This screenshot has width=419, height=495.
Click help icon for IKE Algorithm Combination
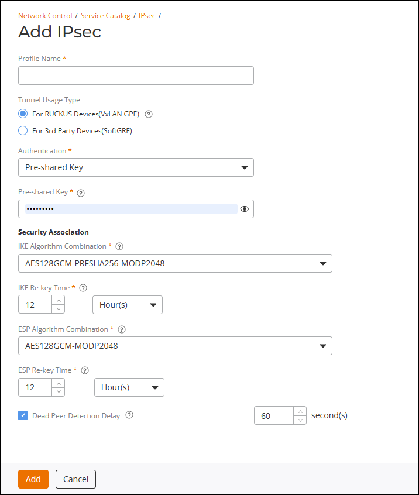pos(119,246)
